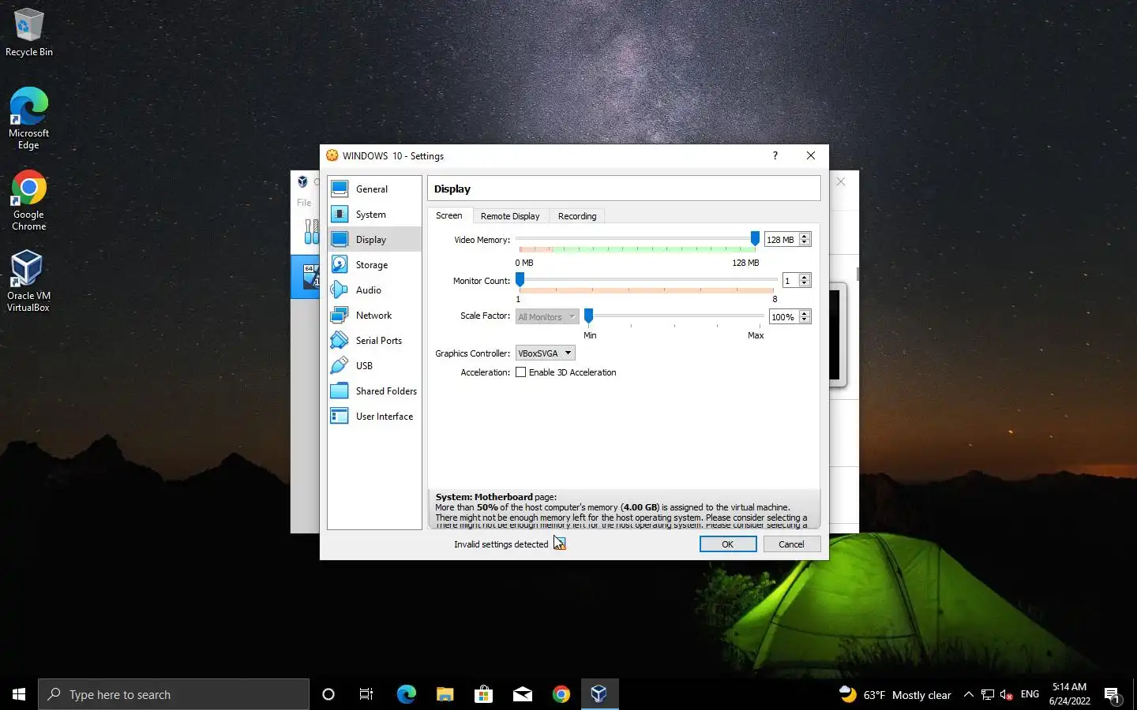The width and height of the screenshot is (1137, 710).
Task: Click the Scale Factor slider handle
Action: pyautogui.click(x=588, y=316)
